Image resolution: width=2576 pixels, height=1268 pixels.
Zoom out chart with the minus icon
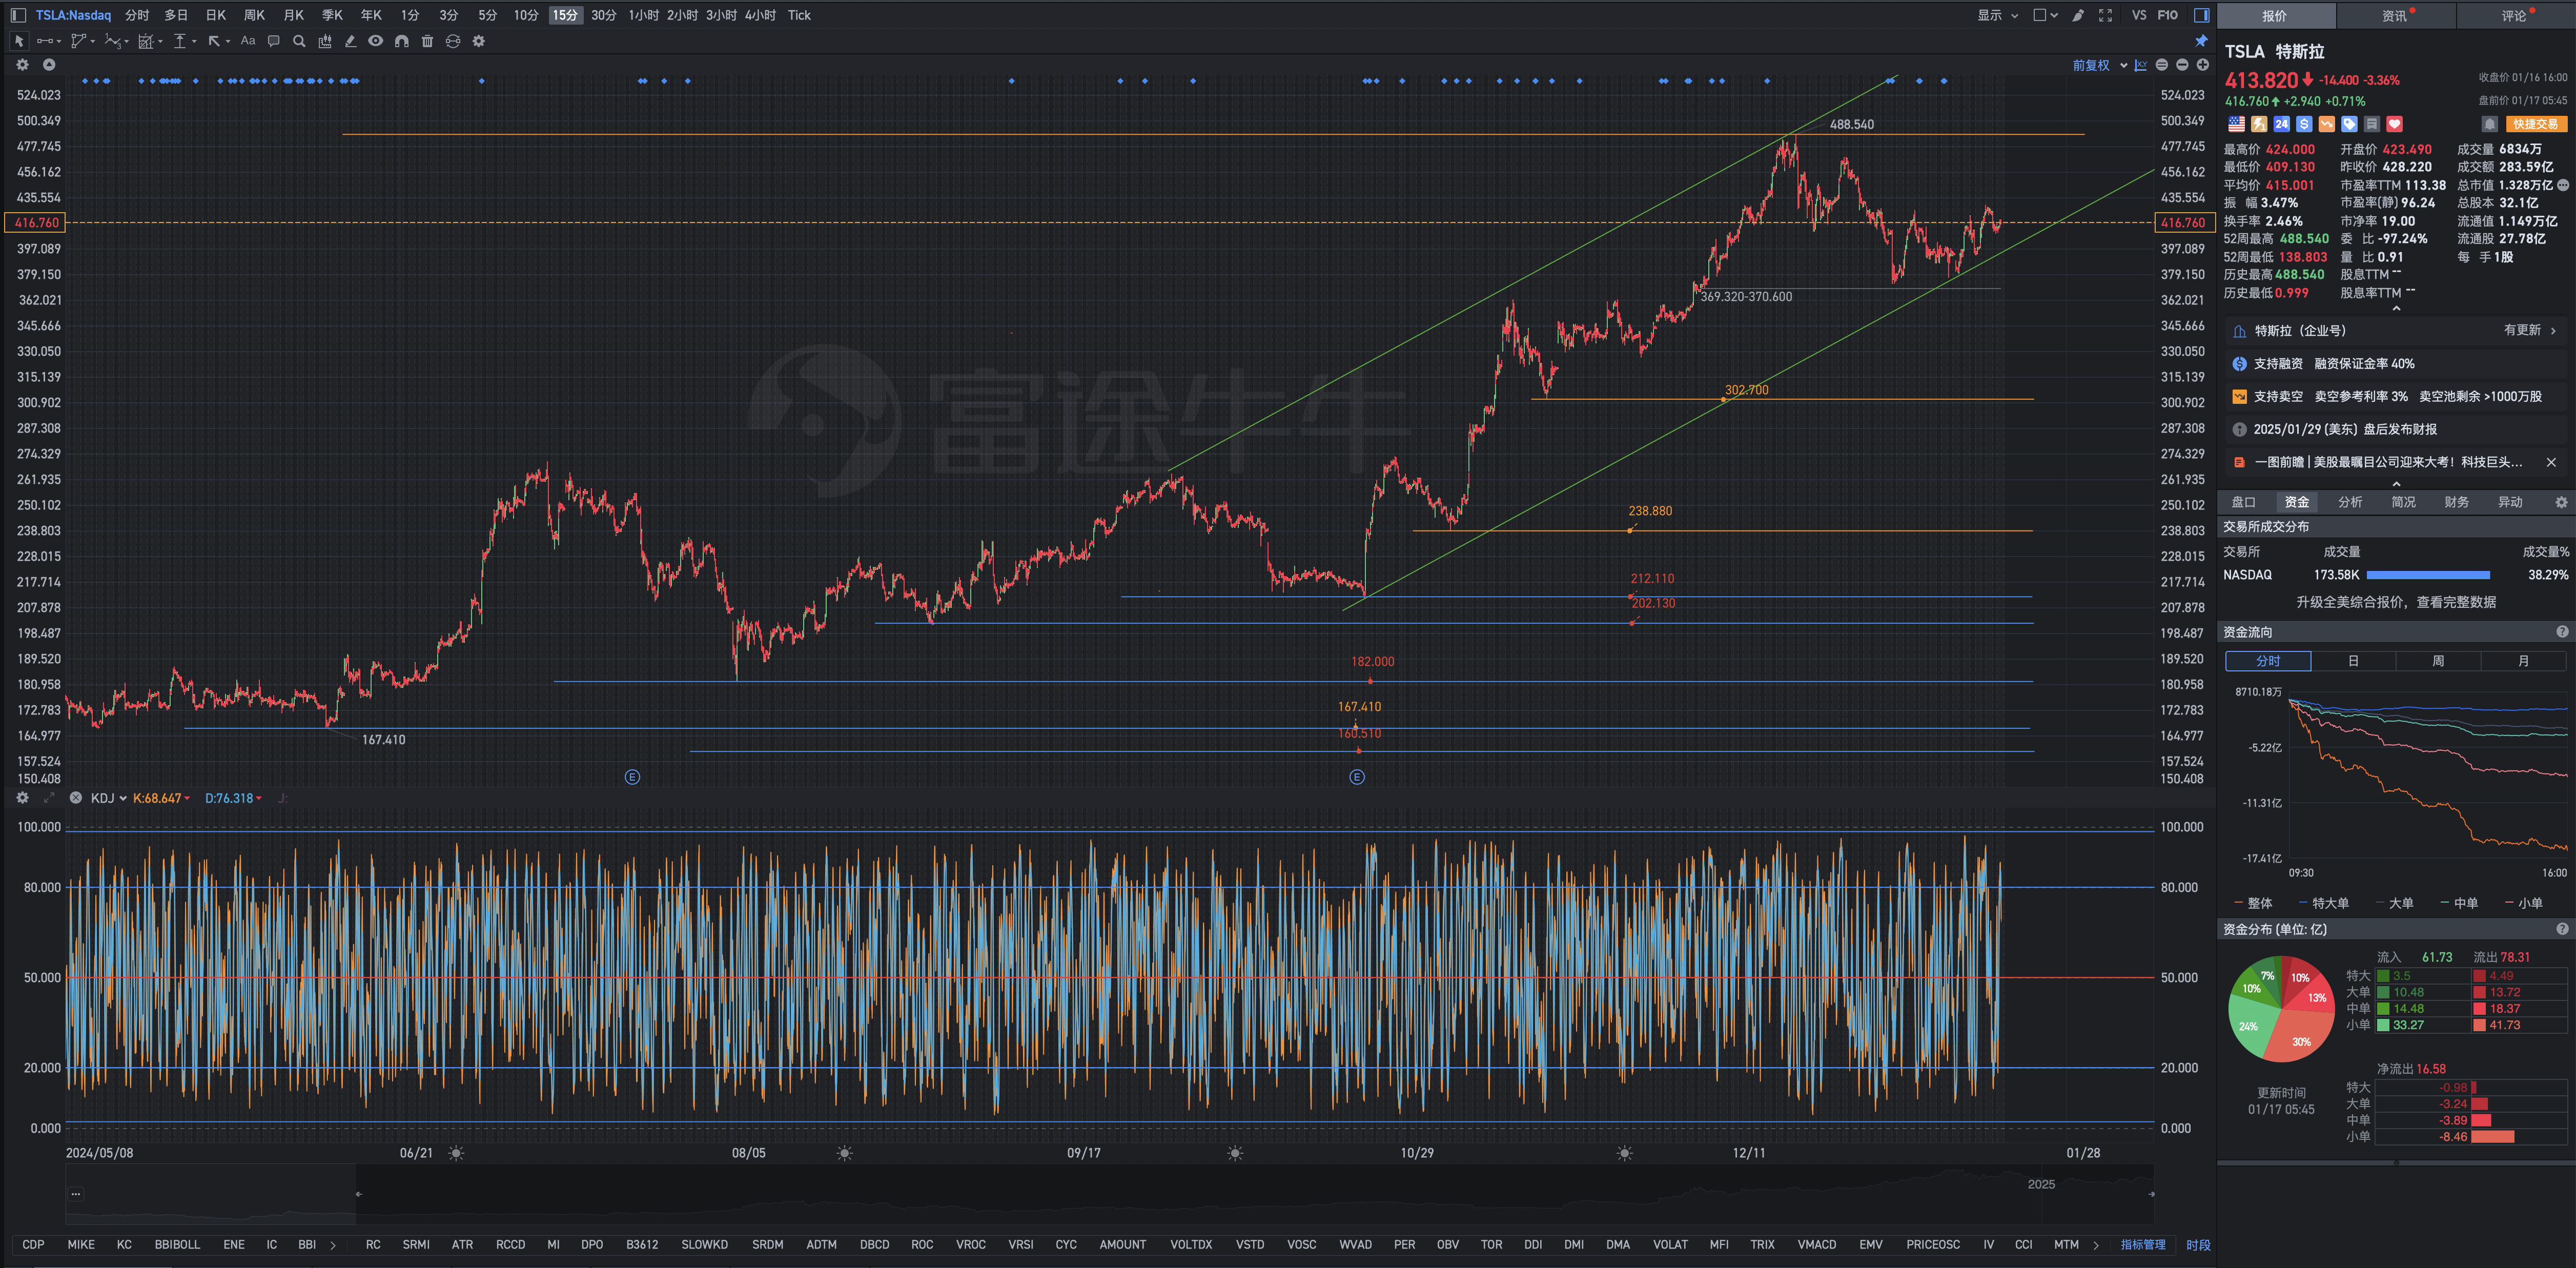click(x=2182, y=65)
